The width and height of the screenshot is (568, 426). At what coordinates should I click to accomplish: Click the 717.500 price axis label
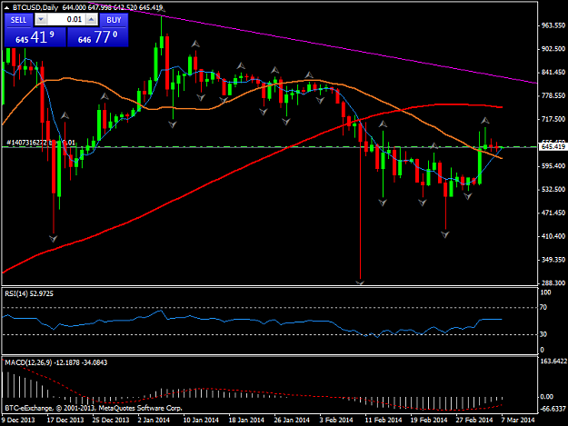tap(553, 119)
